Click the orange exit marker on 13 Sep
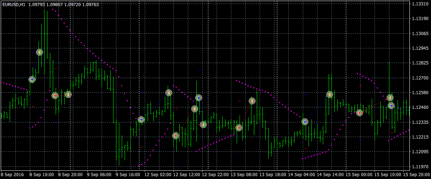 (x=252, y=101)
